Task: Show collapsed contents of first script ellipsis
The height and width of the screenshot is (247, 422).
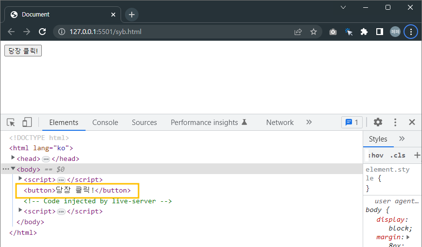Action: click(61, 180)
